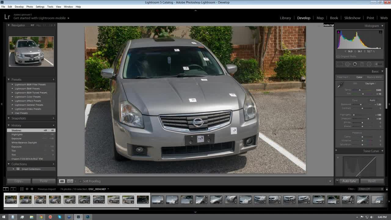Viewport: 391px width, 220px height.
Task: Open the File menu
Action: (3, 7)
